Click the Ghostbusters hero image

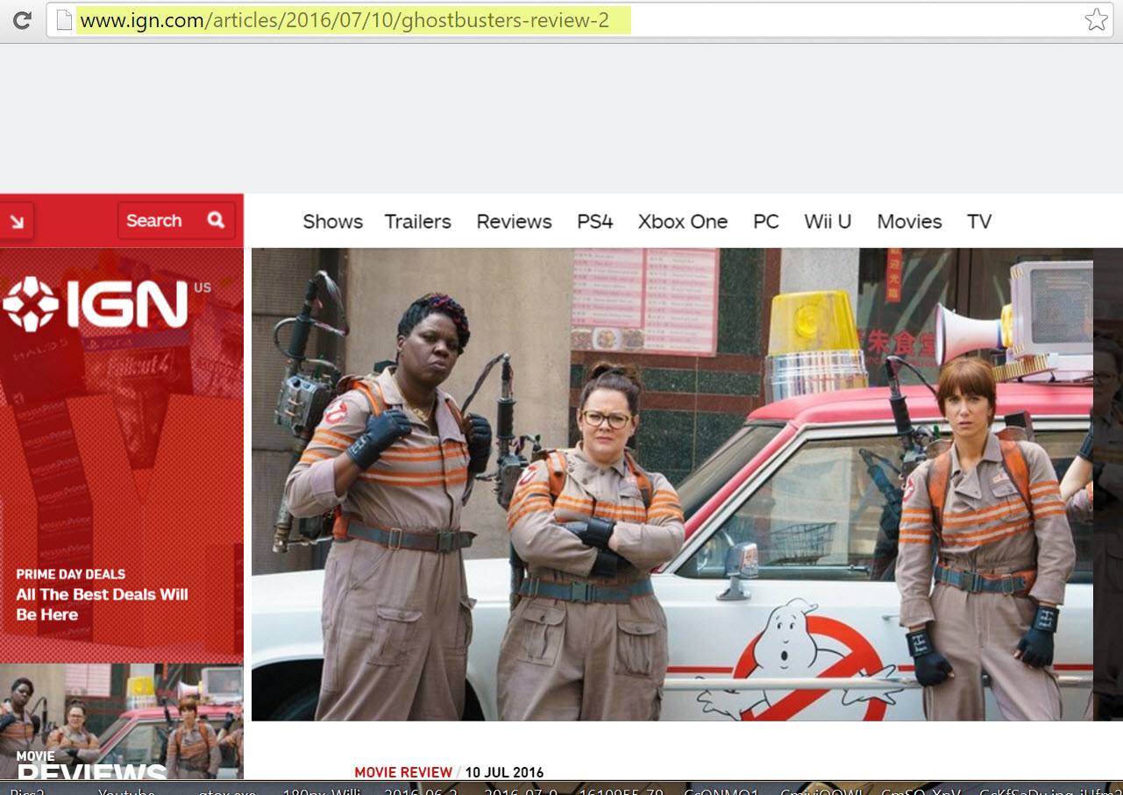tap(672, 484)
